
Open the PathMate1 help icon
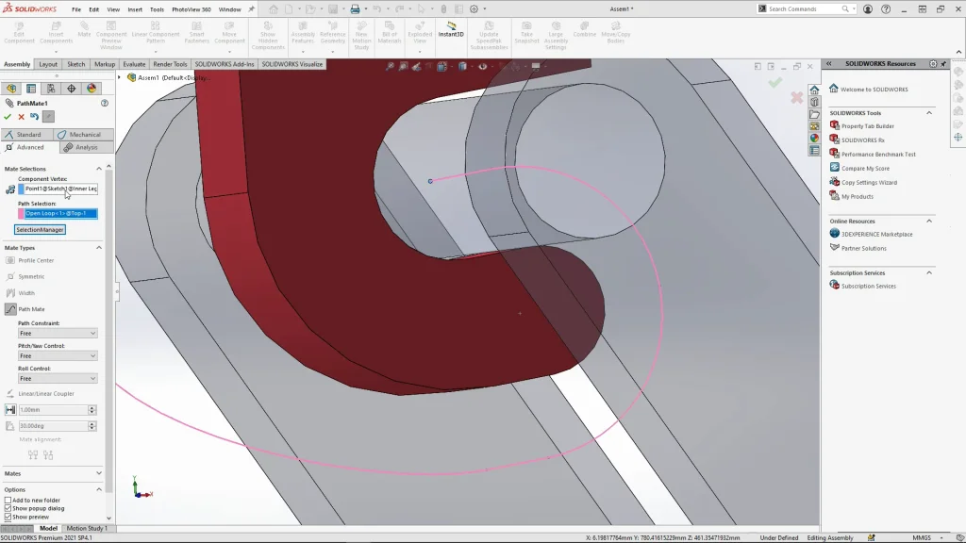105,103
